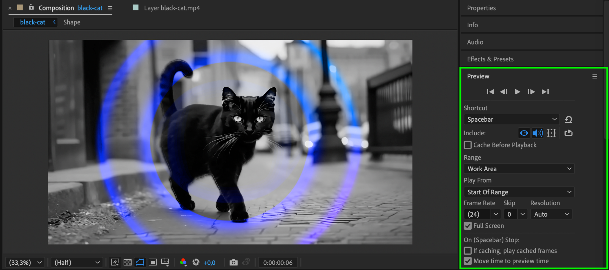609x270 pixels.
Task: Open the preview Resolution Auto dropdown
Action: point(551,214)
